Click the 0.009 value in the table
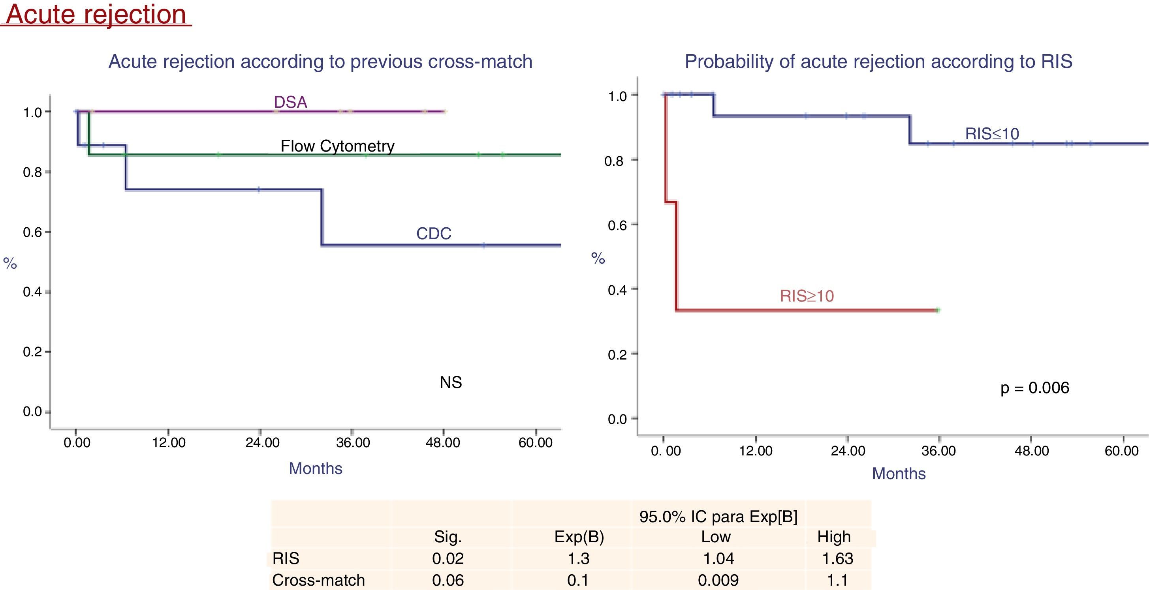Screen dimensions: 1149x590 [x=718, y=580]
